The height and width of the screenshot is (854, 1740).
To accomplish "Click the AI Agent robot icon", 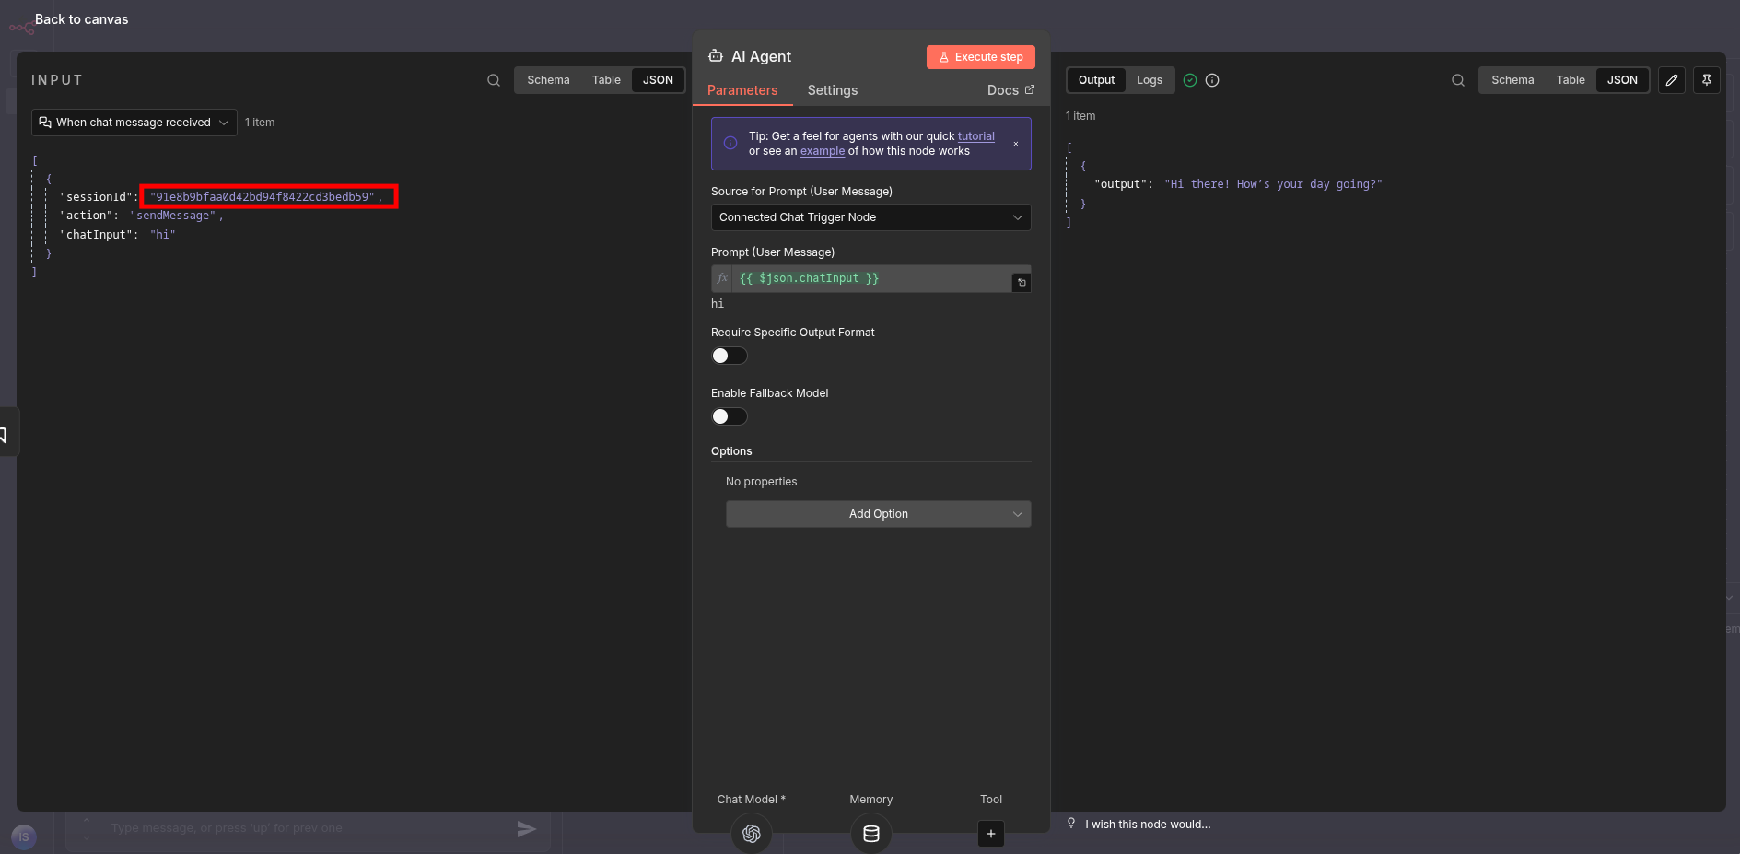I will (x=716, y=56).
